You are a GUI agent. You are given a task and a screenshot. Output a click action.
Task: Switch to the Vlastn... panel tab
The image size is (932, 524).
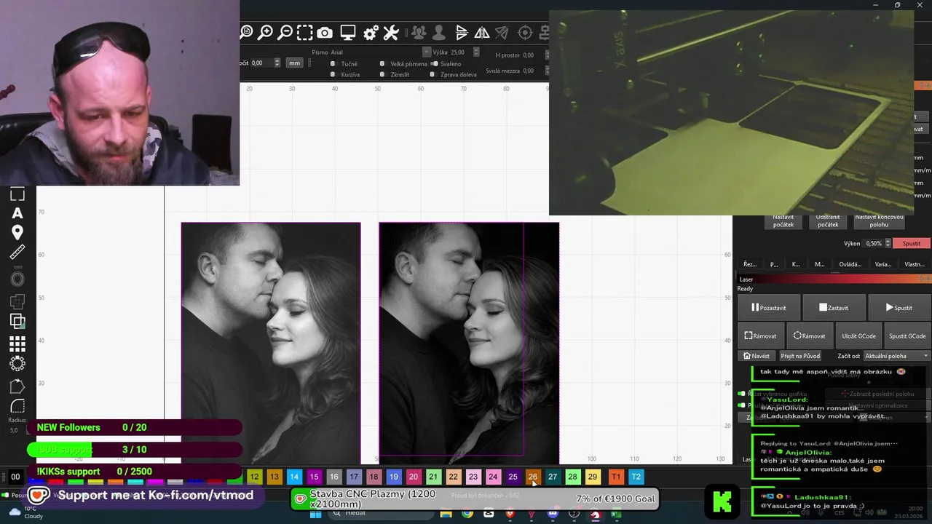click(x=914, y=264)
